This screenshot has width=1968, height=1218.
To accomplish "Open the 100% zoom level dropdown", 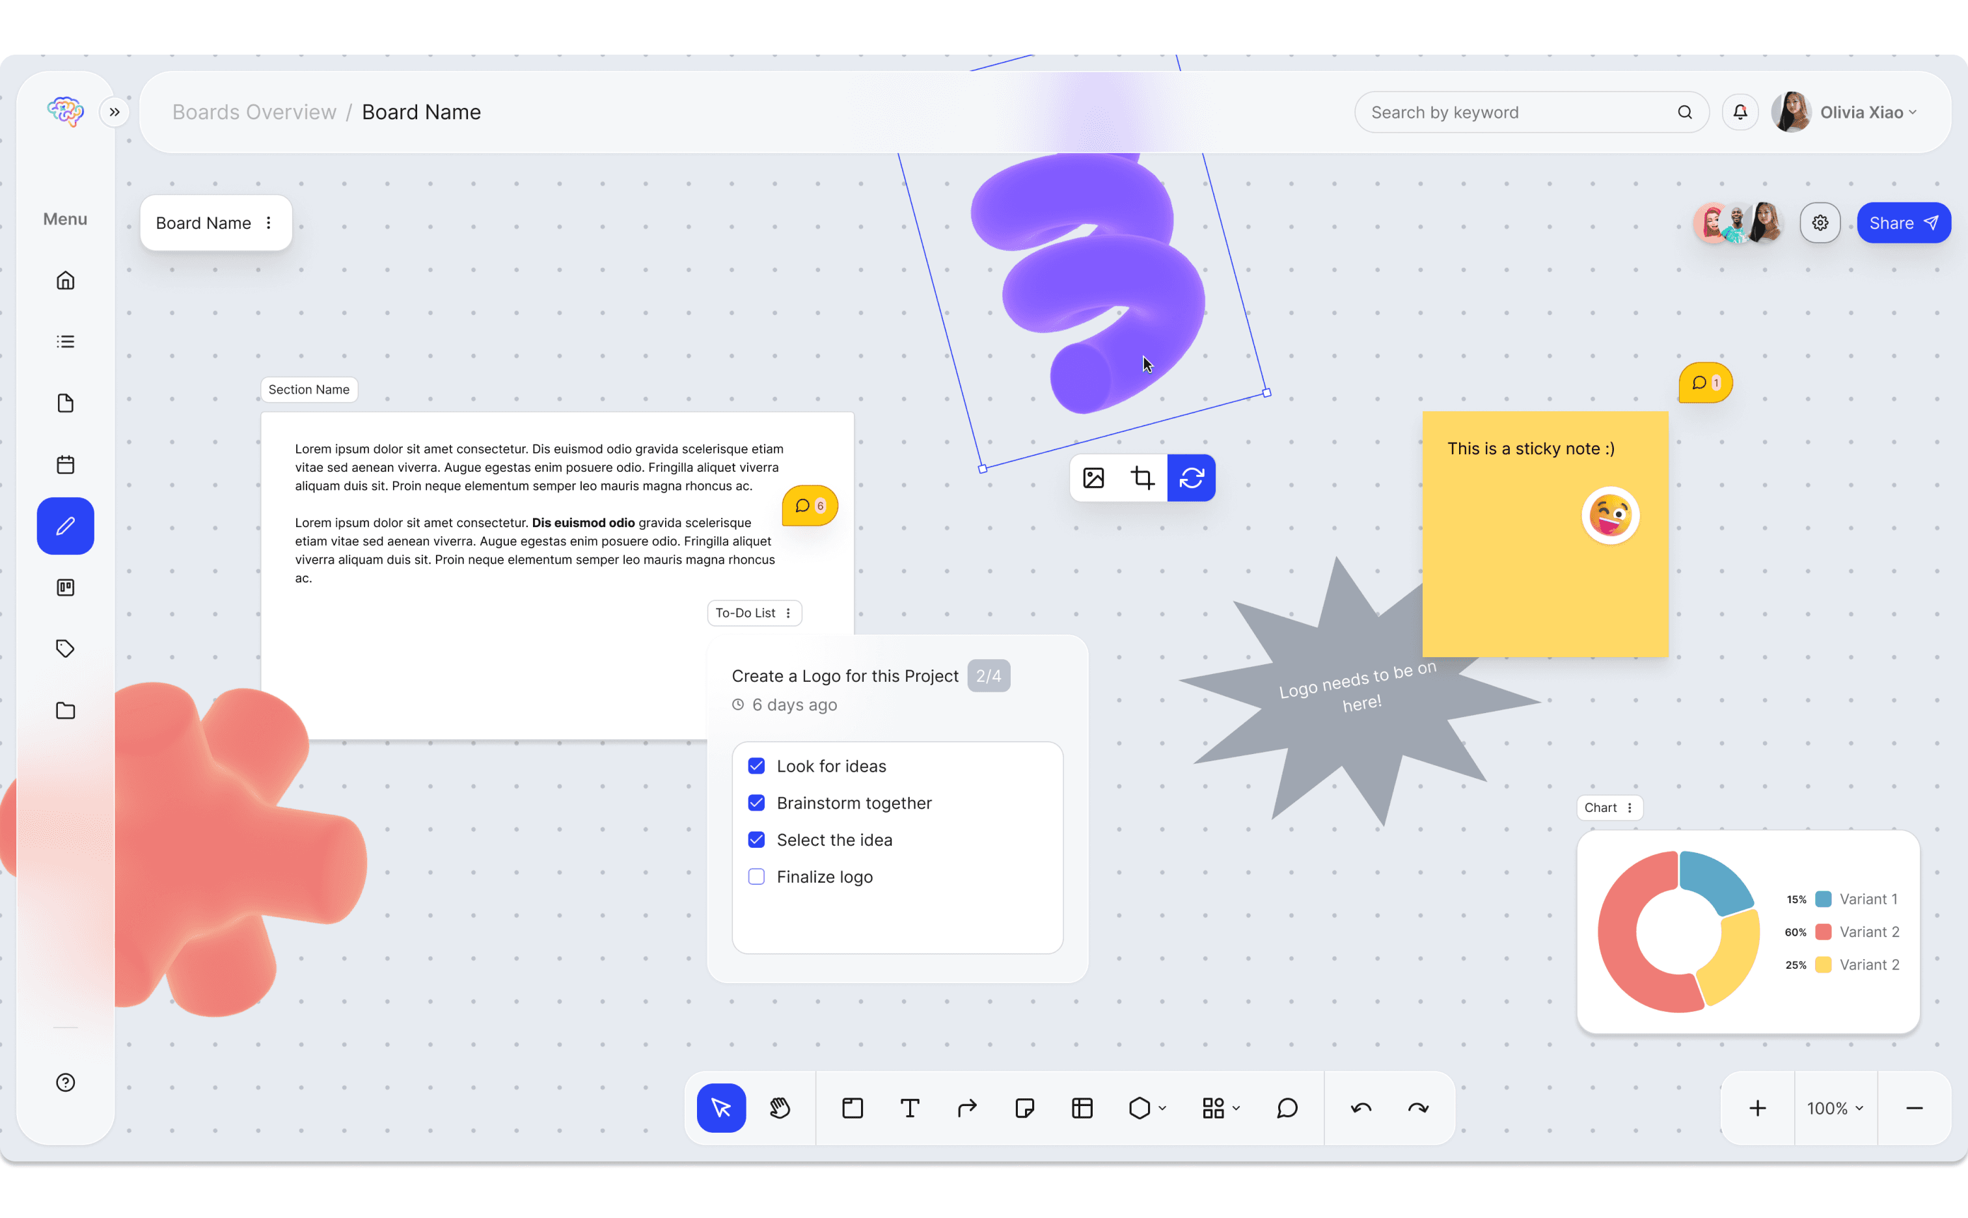I will pos(1835,1109).
